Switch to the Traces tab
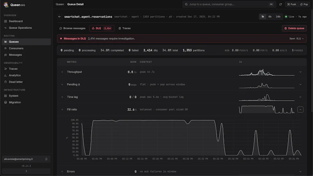 [124, 28]
